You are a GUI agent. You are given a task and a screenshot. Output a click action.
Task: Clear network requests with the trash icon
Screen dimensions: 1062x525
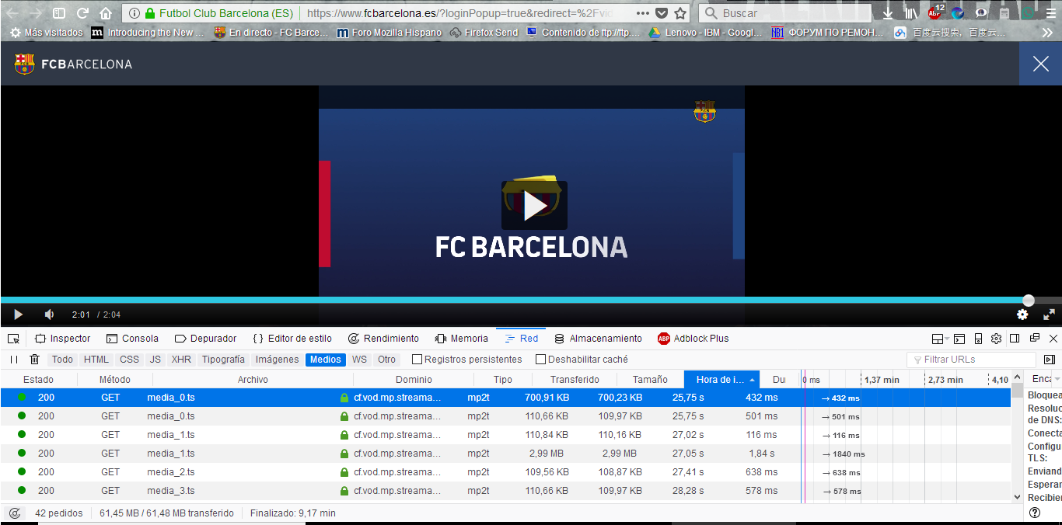[x=35, y=360]
